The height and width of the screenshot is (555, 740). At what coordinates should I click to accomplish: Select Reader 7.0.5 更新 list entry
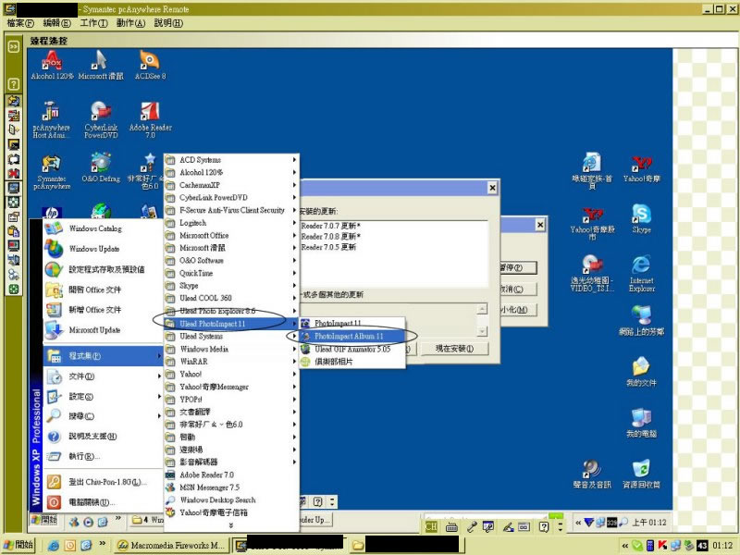[x=328, y=247]
